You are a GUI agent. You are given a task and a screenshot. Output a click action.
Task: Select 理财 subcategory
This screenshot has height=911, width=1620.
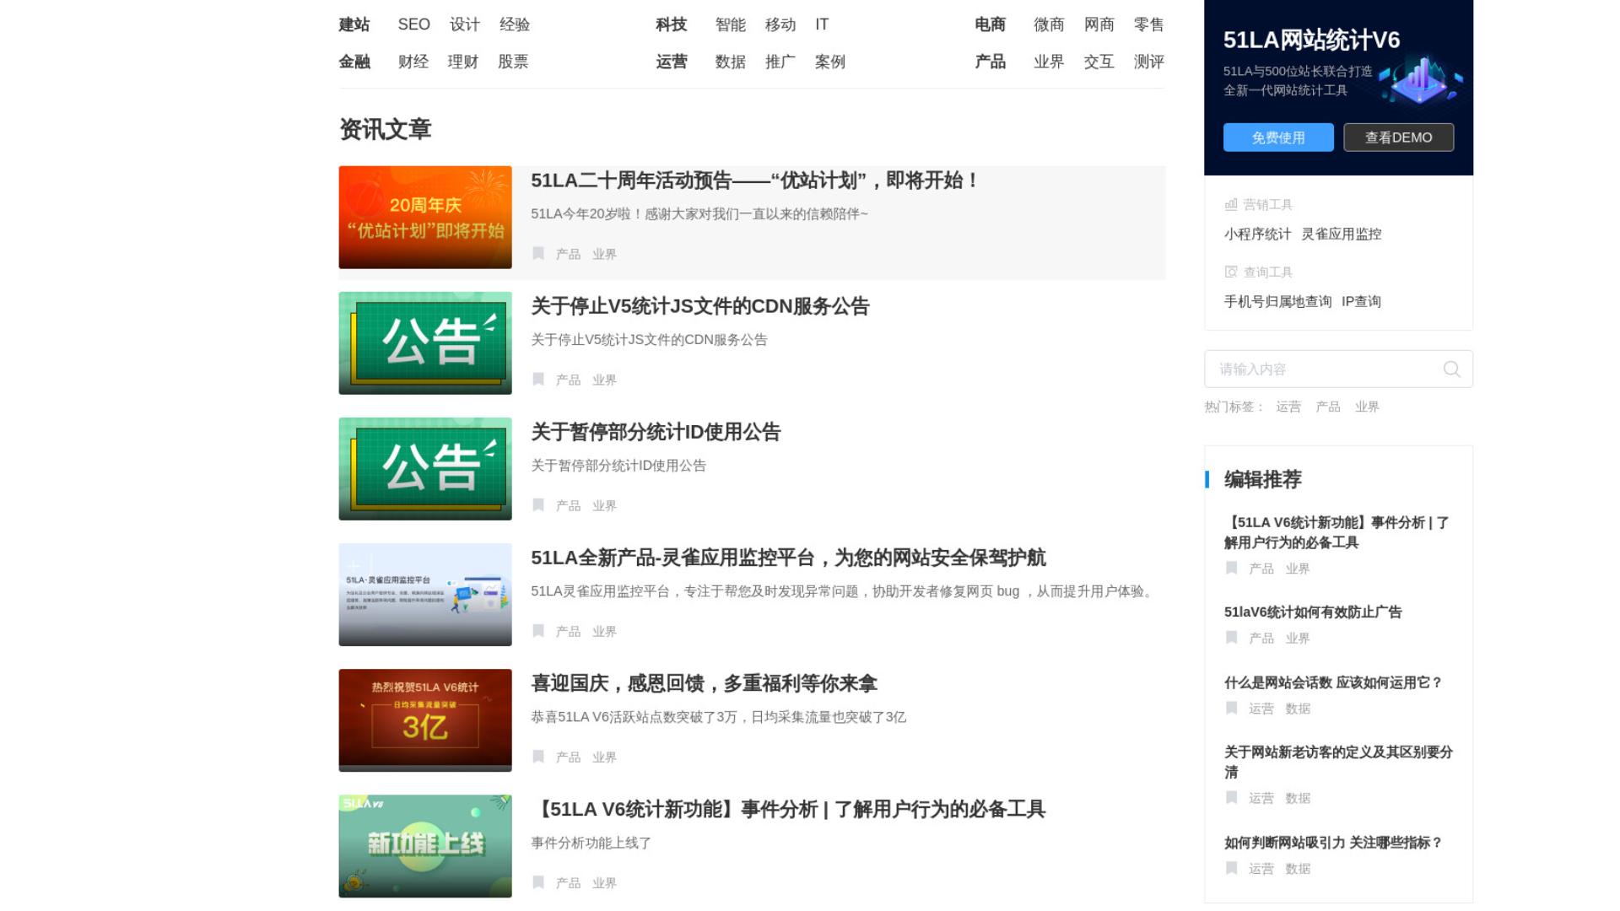[x=463, y=62]
